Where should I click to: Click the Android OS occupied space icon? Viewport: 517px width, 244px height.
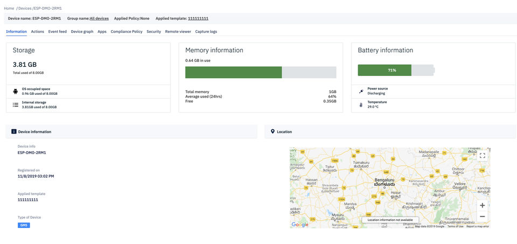pyautogui.click(x=16, y=91)
